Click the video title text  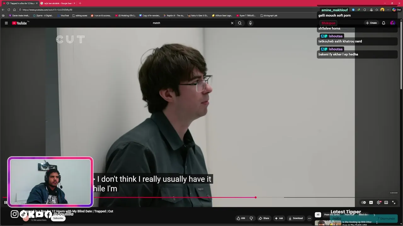pyautogui.click(x=68, y=211)
